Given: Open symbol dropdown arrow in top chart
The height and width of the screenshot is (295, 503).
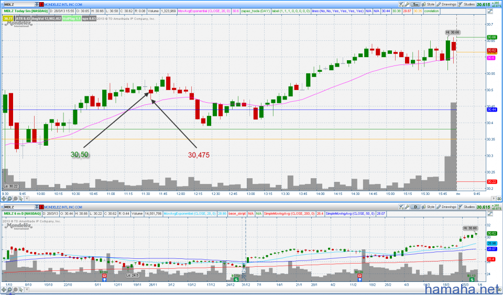Looking at the screenshot, I should (x=36, y=5).
